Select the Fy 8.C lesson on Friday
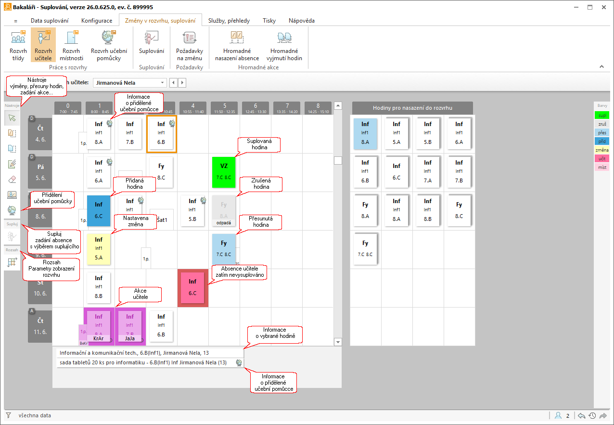Screen dimensions: 614x425 161,172
